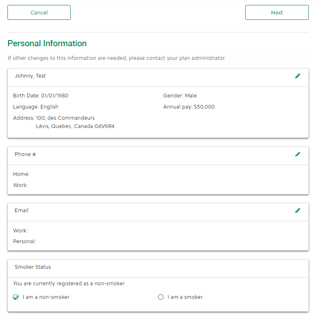The image size is (315, 315).
Task: Click the edit pencil for Johnny, Test
Action: click(x=298, y=76)
